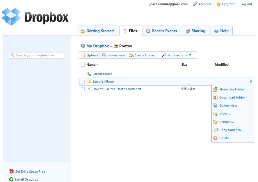Click the magic wand More actions icon
The image size is (258, 182).
pyautogui.click(x=164, y=55)
